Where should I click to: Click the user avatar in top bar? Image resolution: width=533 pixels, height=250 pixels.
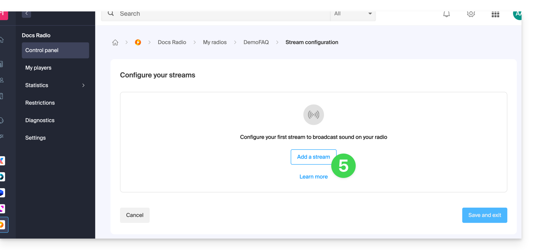tap(517, 14)
